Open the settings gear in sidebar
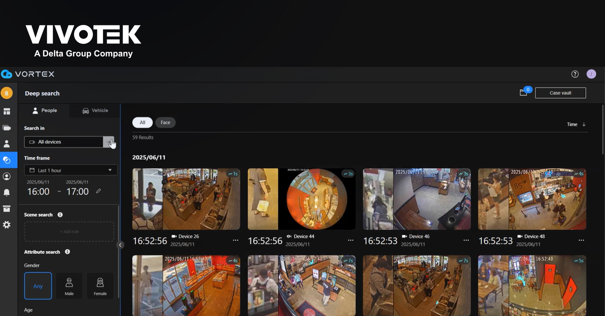This screenshot has width=605, height=316. pyautogui.click(x=7, y=225)
